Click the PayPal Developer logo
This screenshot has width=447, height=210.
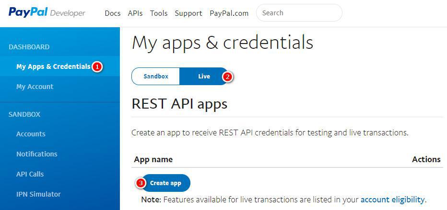tap(47, 13)
